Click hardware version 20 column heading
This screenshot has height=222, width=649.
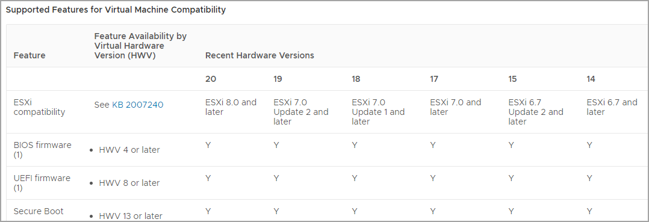(211, 79)
